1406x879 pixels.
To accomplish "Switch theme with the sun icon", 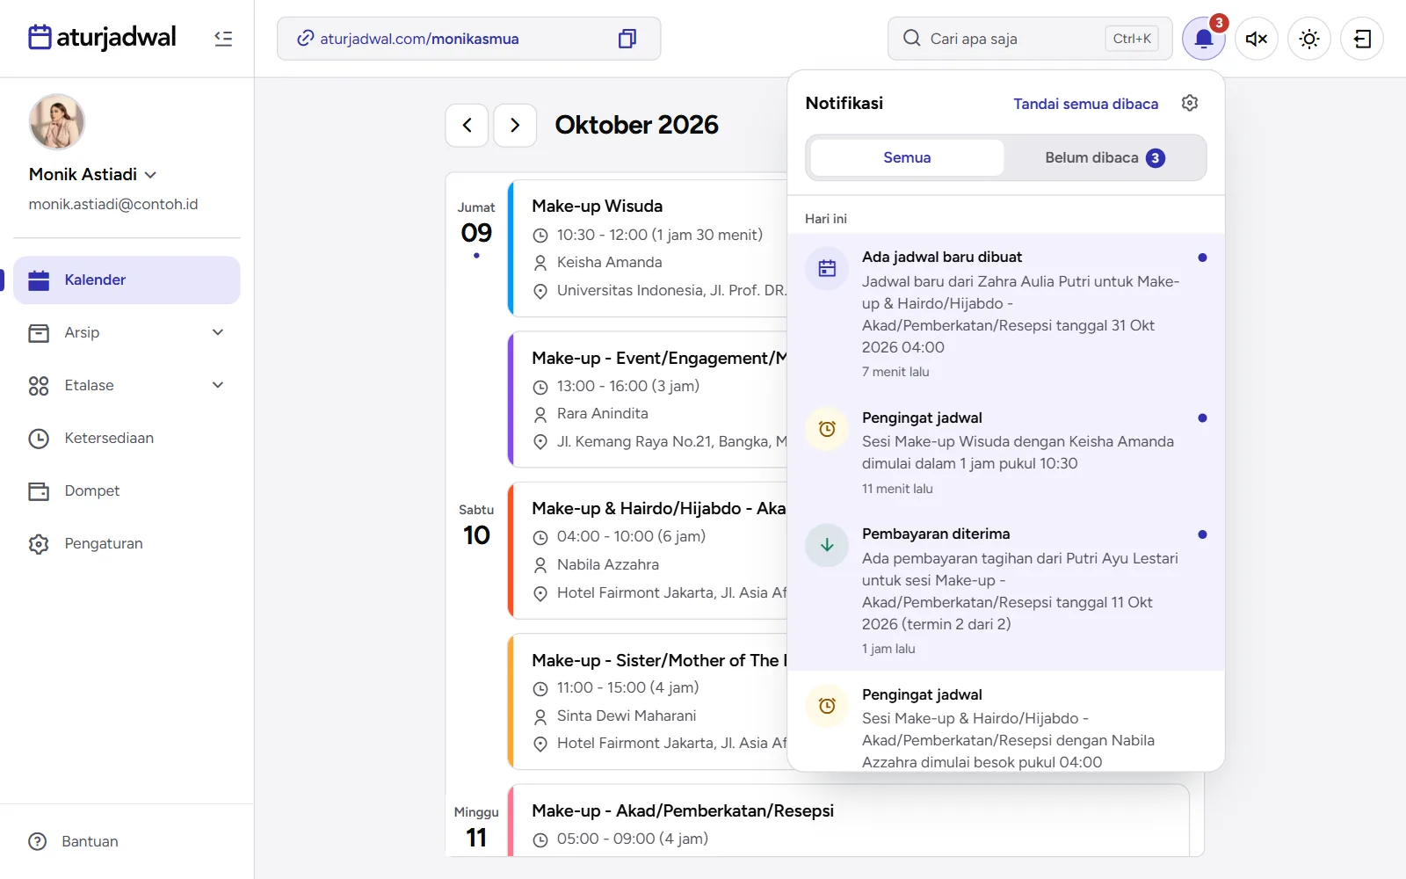I will [x=1309, y=39].
